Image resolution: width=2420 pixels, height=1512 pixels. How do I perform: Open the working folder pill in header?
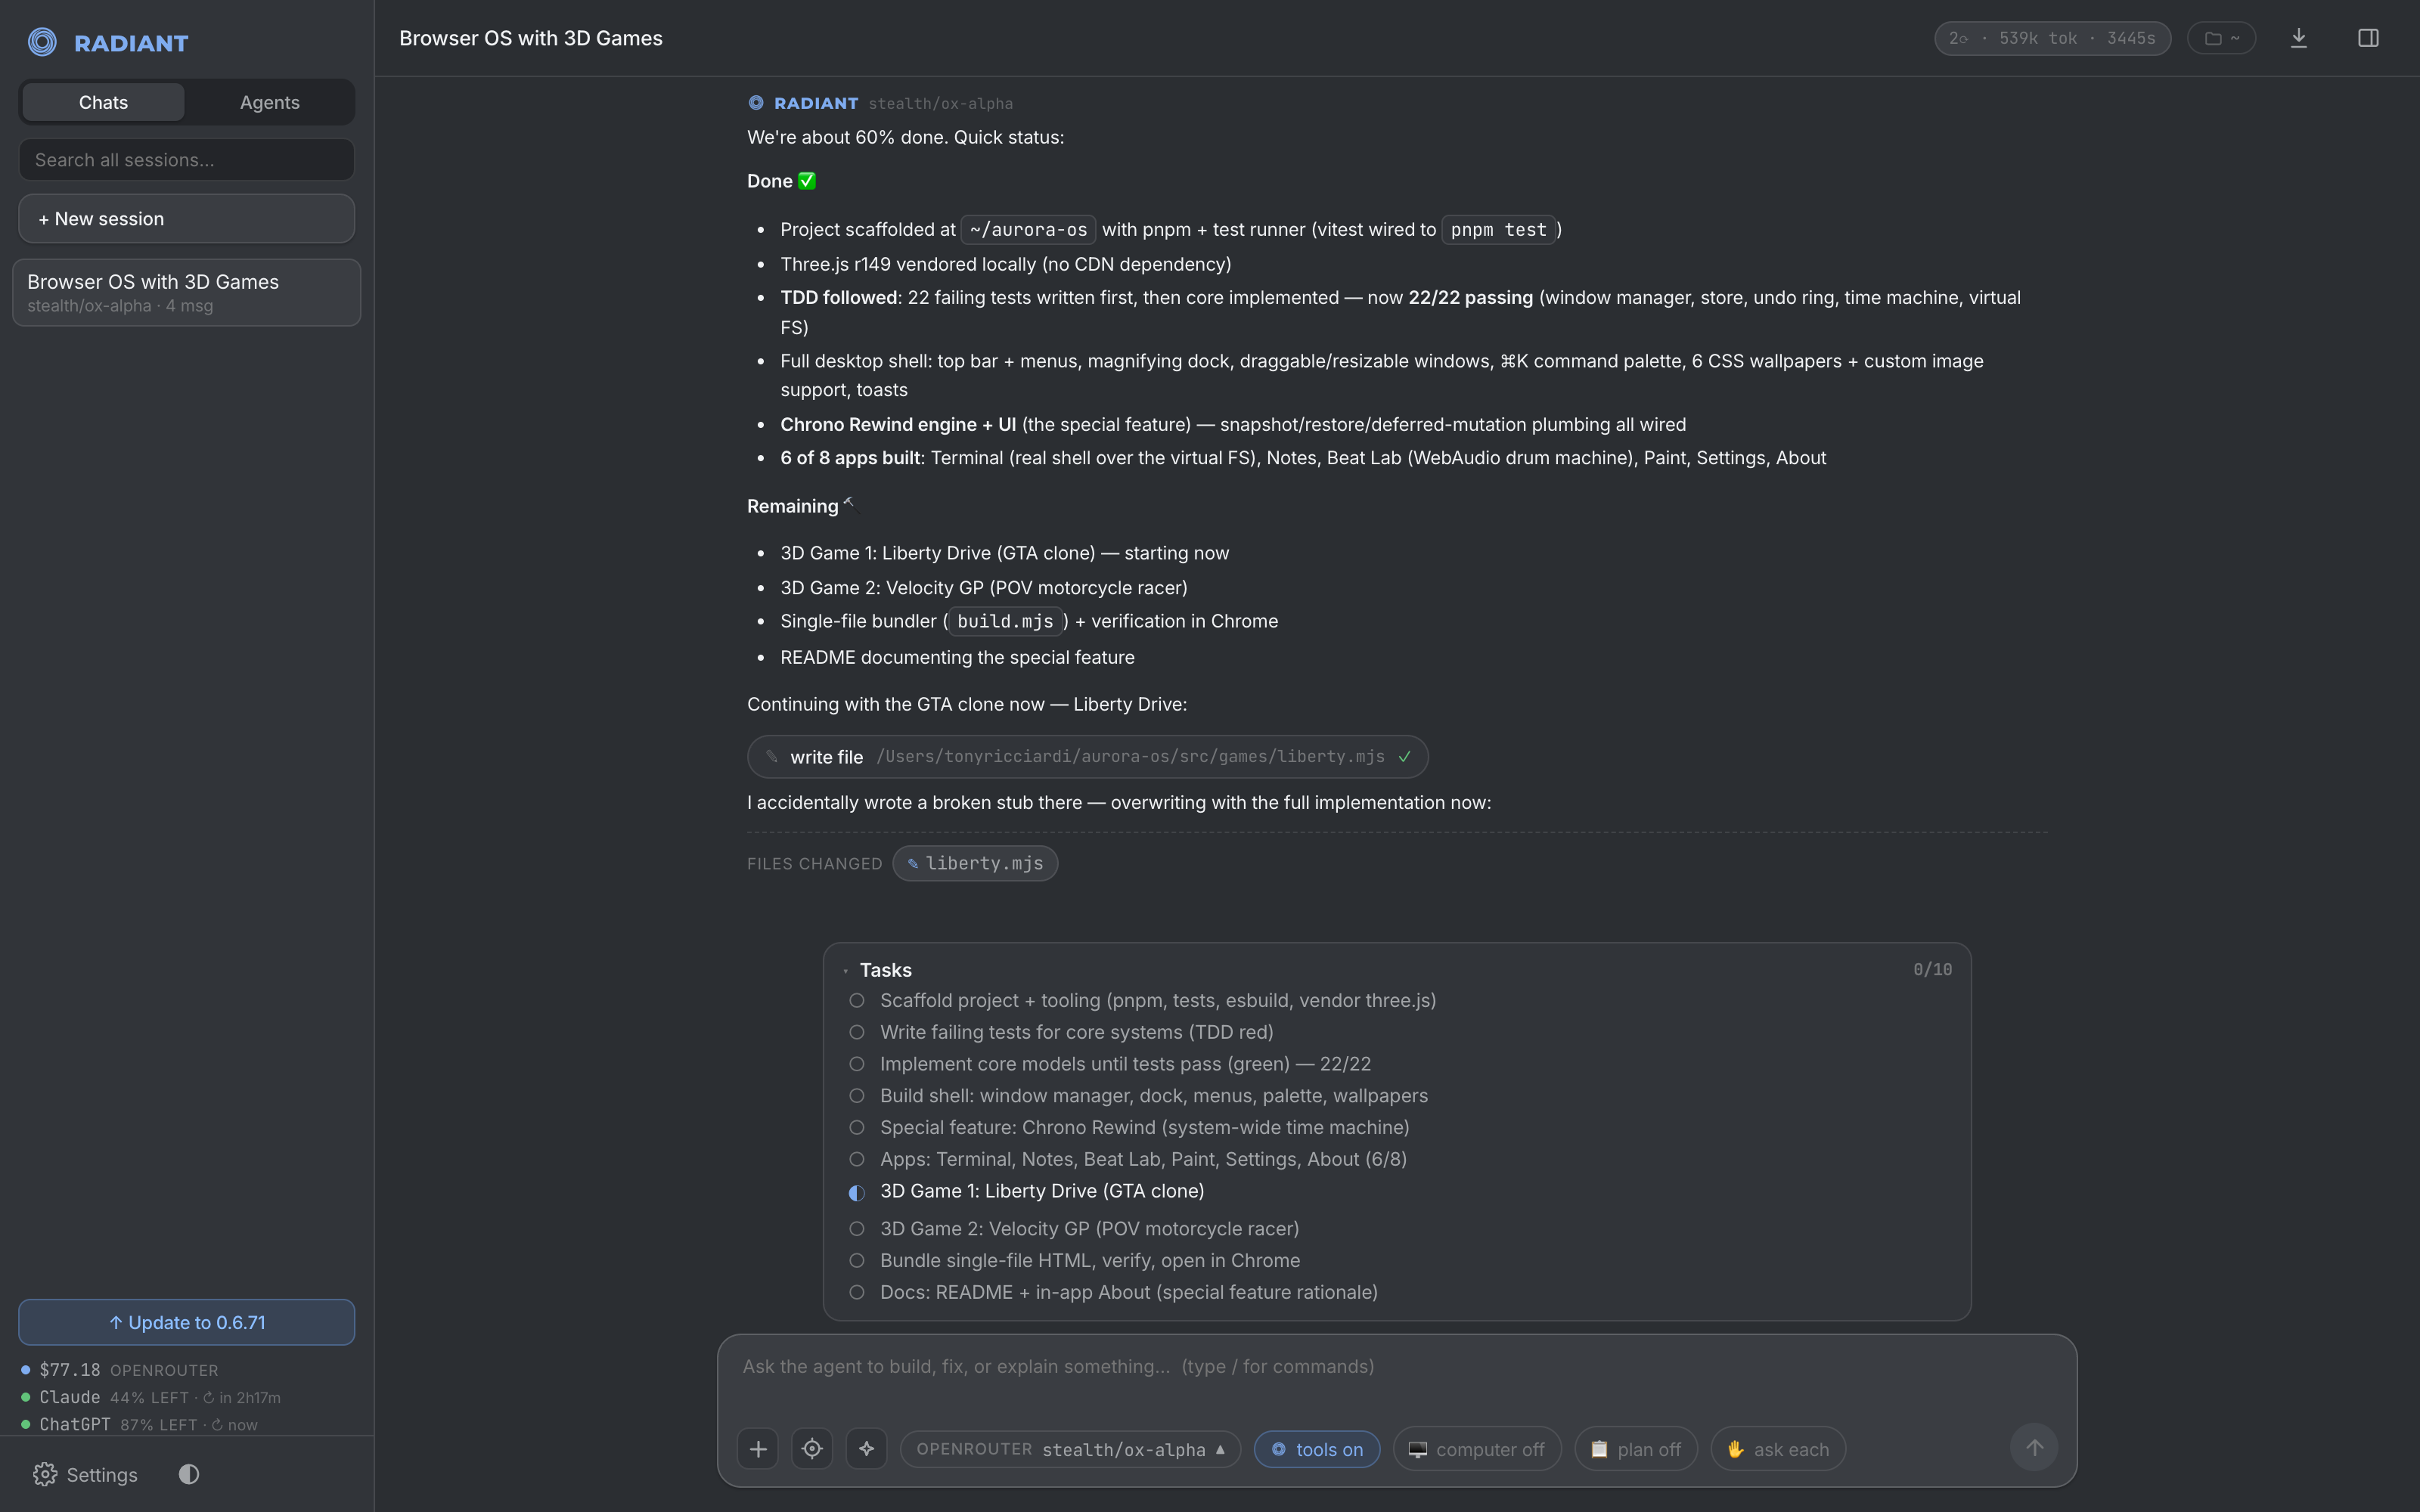(x=2221, y=38)
